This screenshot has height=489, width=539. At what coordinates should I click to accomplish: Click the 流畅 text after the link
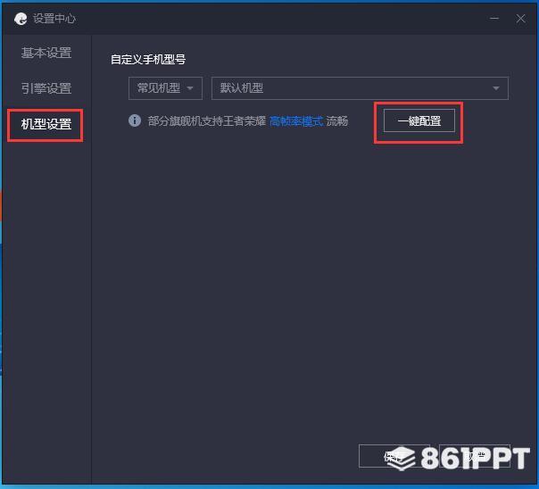[337, 121]
